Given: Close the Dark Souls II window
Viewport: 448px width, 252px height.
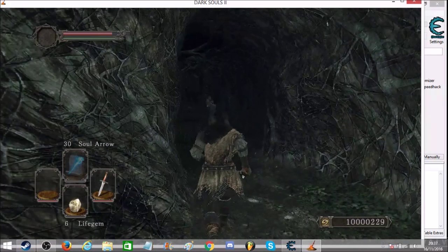Looking at the screenshot, I should click(x=414, y=2).
